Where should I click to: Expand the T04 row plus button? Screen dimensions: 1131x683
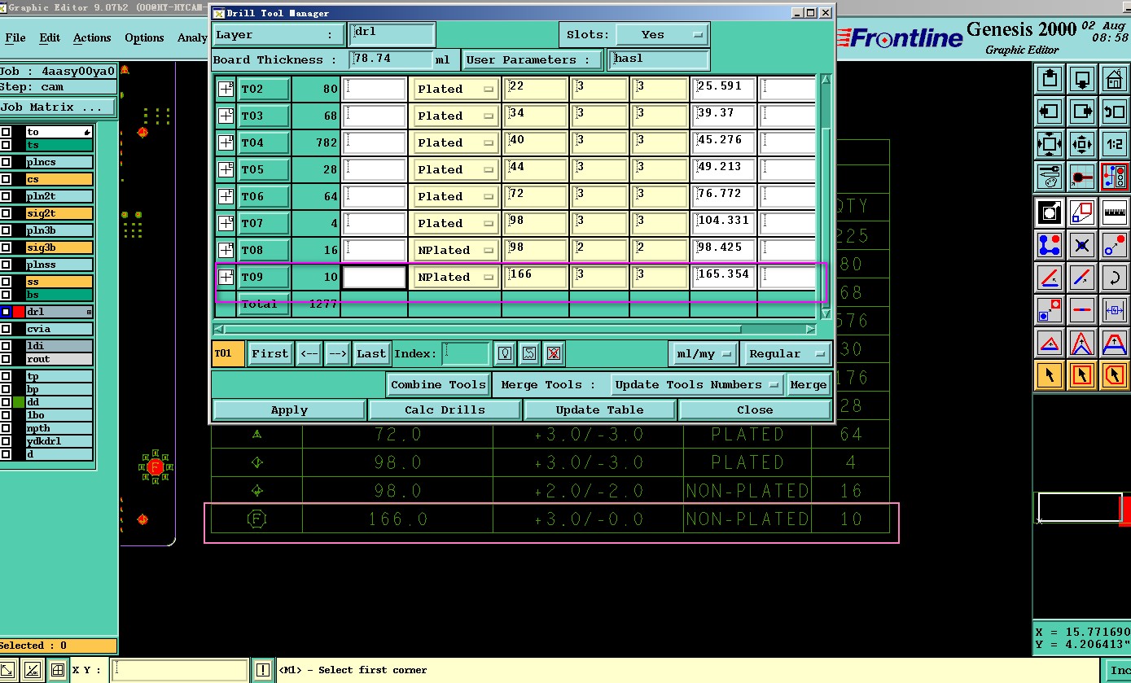pos(226,142)
